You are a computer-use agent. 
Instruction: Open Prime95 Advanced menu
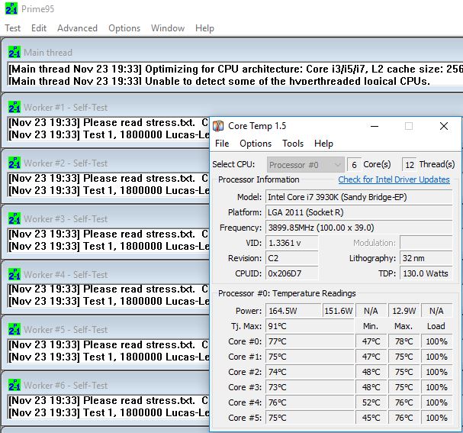click(77, 28)
